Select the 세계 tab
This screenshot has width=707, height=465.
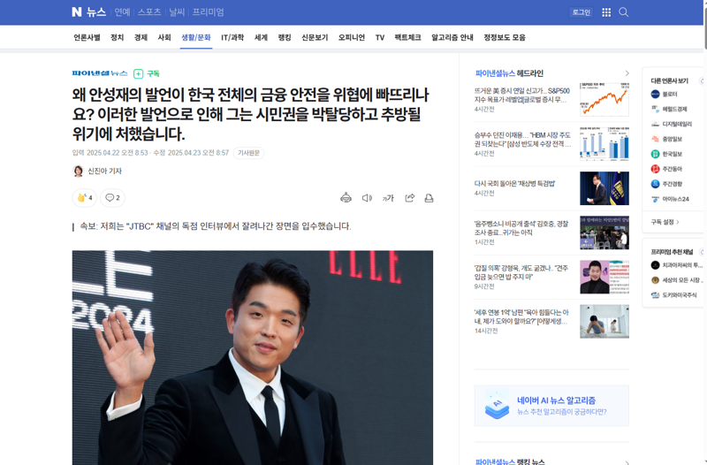point(261,37)
